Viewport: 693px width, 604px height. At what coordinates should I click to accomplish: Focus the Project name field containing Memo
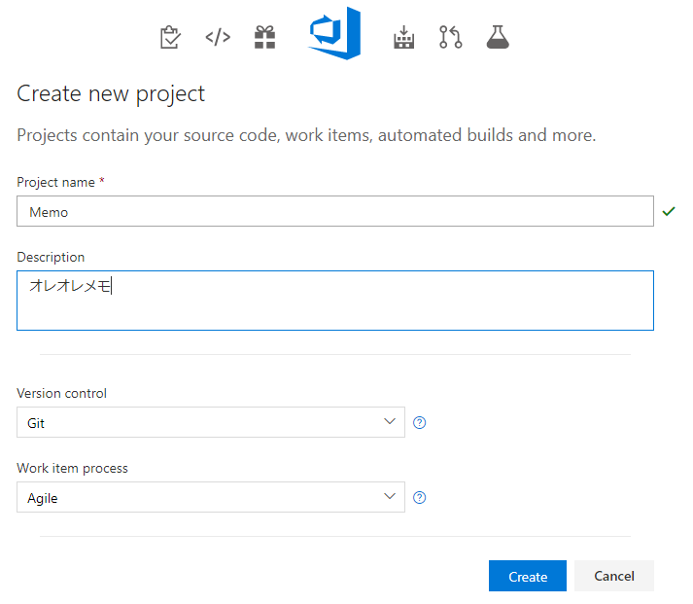click(x=335, y=211)
